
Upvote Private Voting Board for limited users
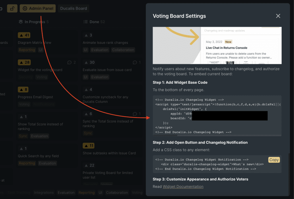point(89,165)
